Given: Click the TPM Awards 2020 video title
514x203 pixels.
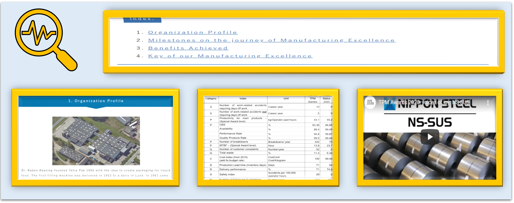Looking at the screenshot, I should click(x=424, y=102).
